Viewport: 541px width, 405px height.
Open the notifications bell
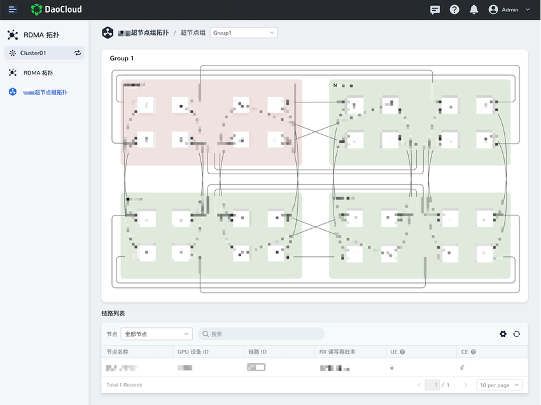click(474, 10)
